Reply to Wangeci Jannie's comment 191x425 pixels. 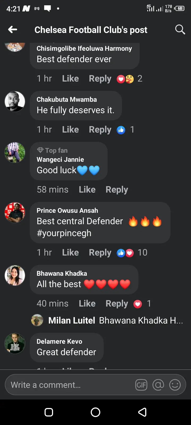[x=117, y=190]
